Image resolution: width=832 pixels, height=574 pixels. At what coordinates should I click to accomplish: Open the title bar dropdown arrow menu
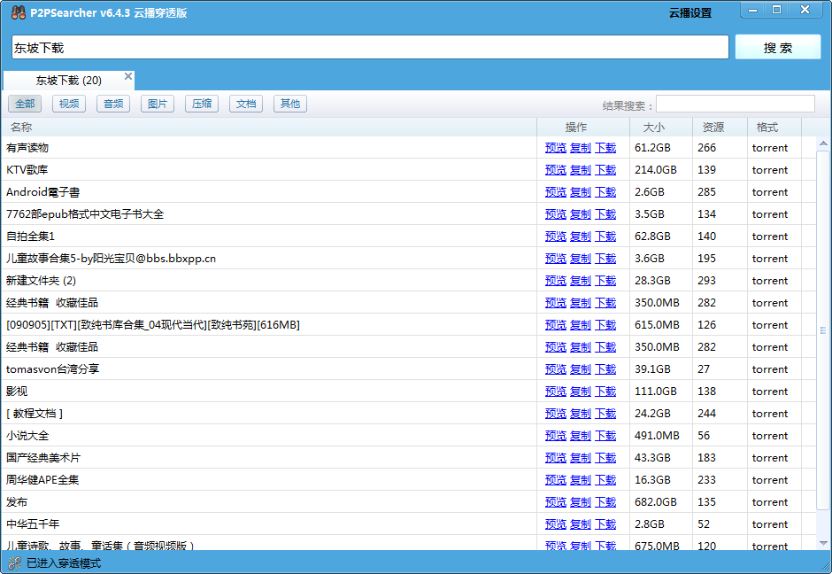coord(728,12)
